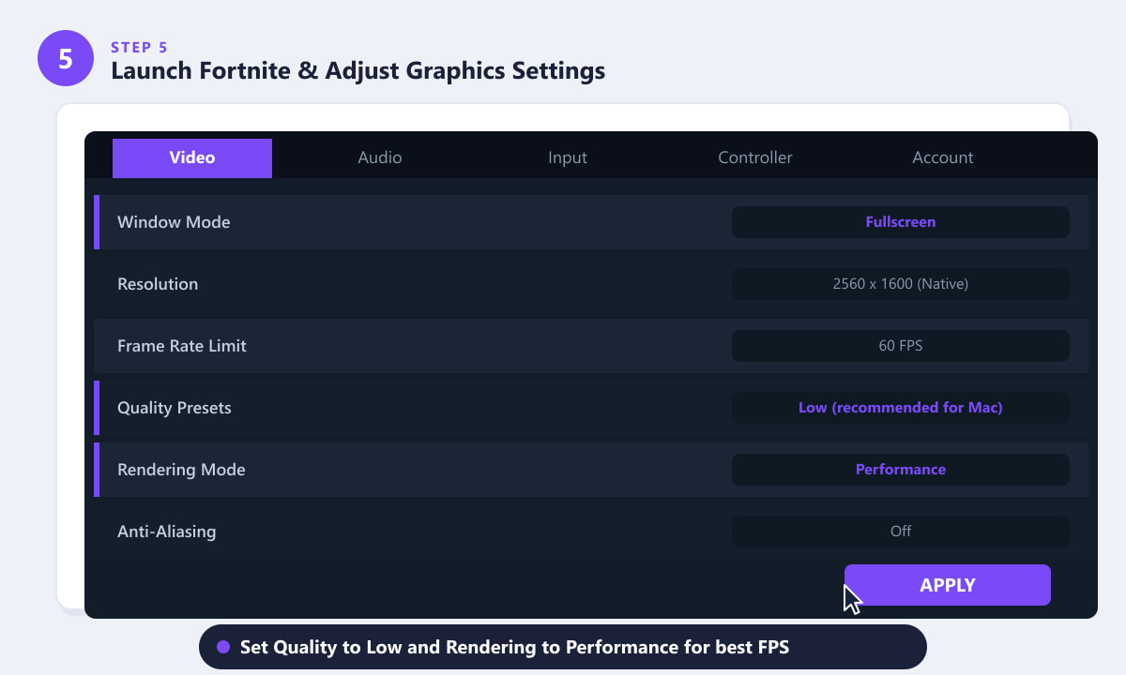Select the Resolution label
This screenshot has height=675, width=1126.
(158, 284)
